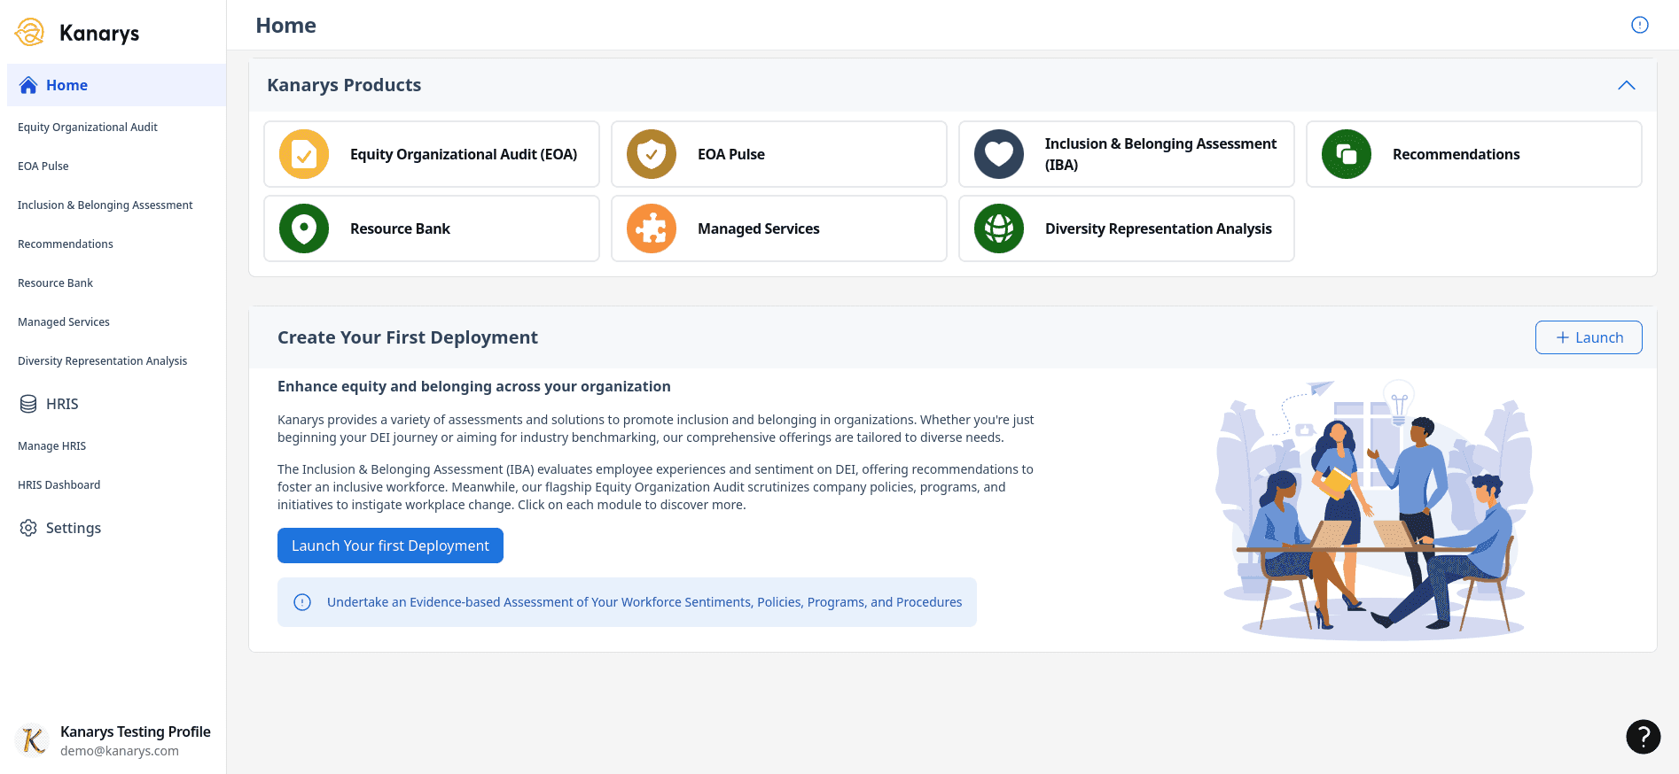Open HRIS Dashboard from sidebar
1679x774 pixels.
[59, 485]
